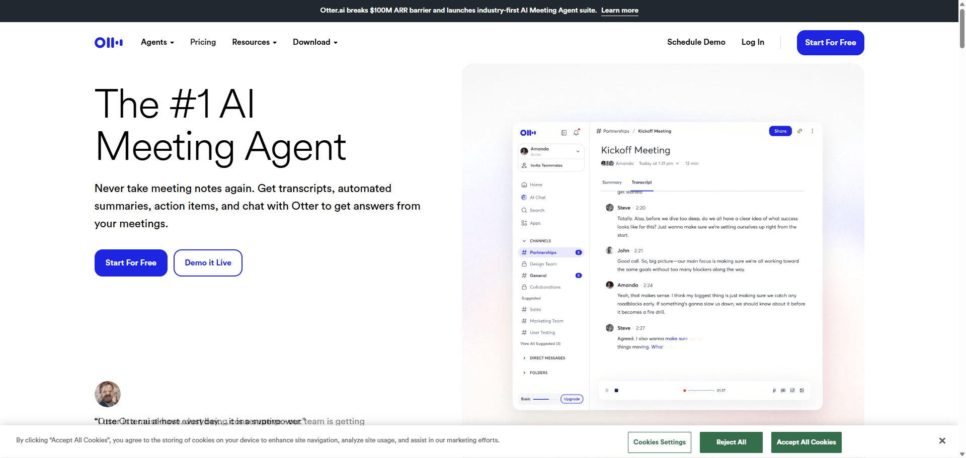Click the image icon in the playback bar
The width and height of the screenshot is (966, 458).
click(x=801, y=391)
